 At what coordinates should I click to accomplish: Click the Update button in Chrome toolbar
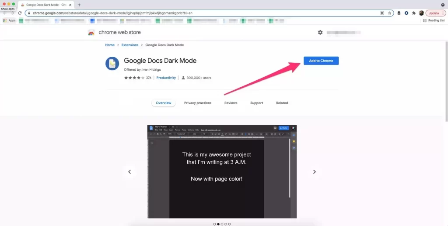(434, 13)
